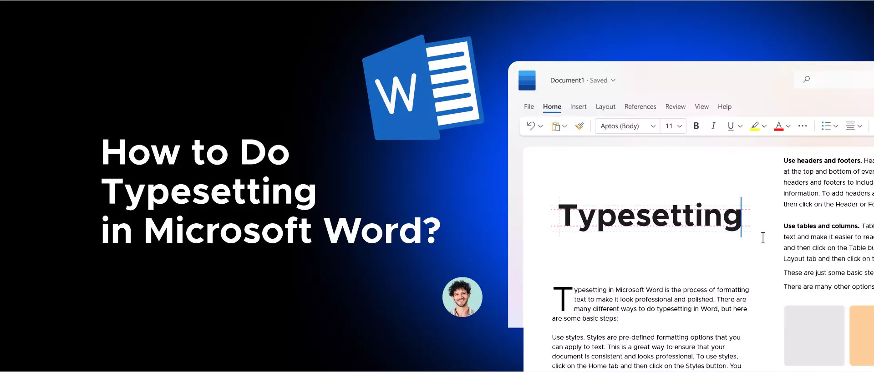
Task: Click the Paste clipboard icon
Action: click(555, 126)
